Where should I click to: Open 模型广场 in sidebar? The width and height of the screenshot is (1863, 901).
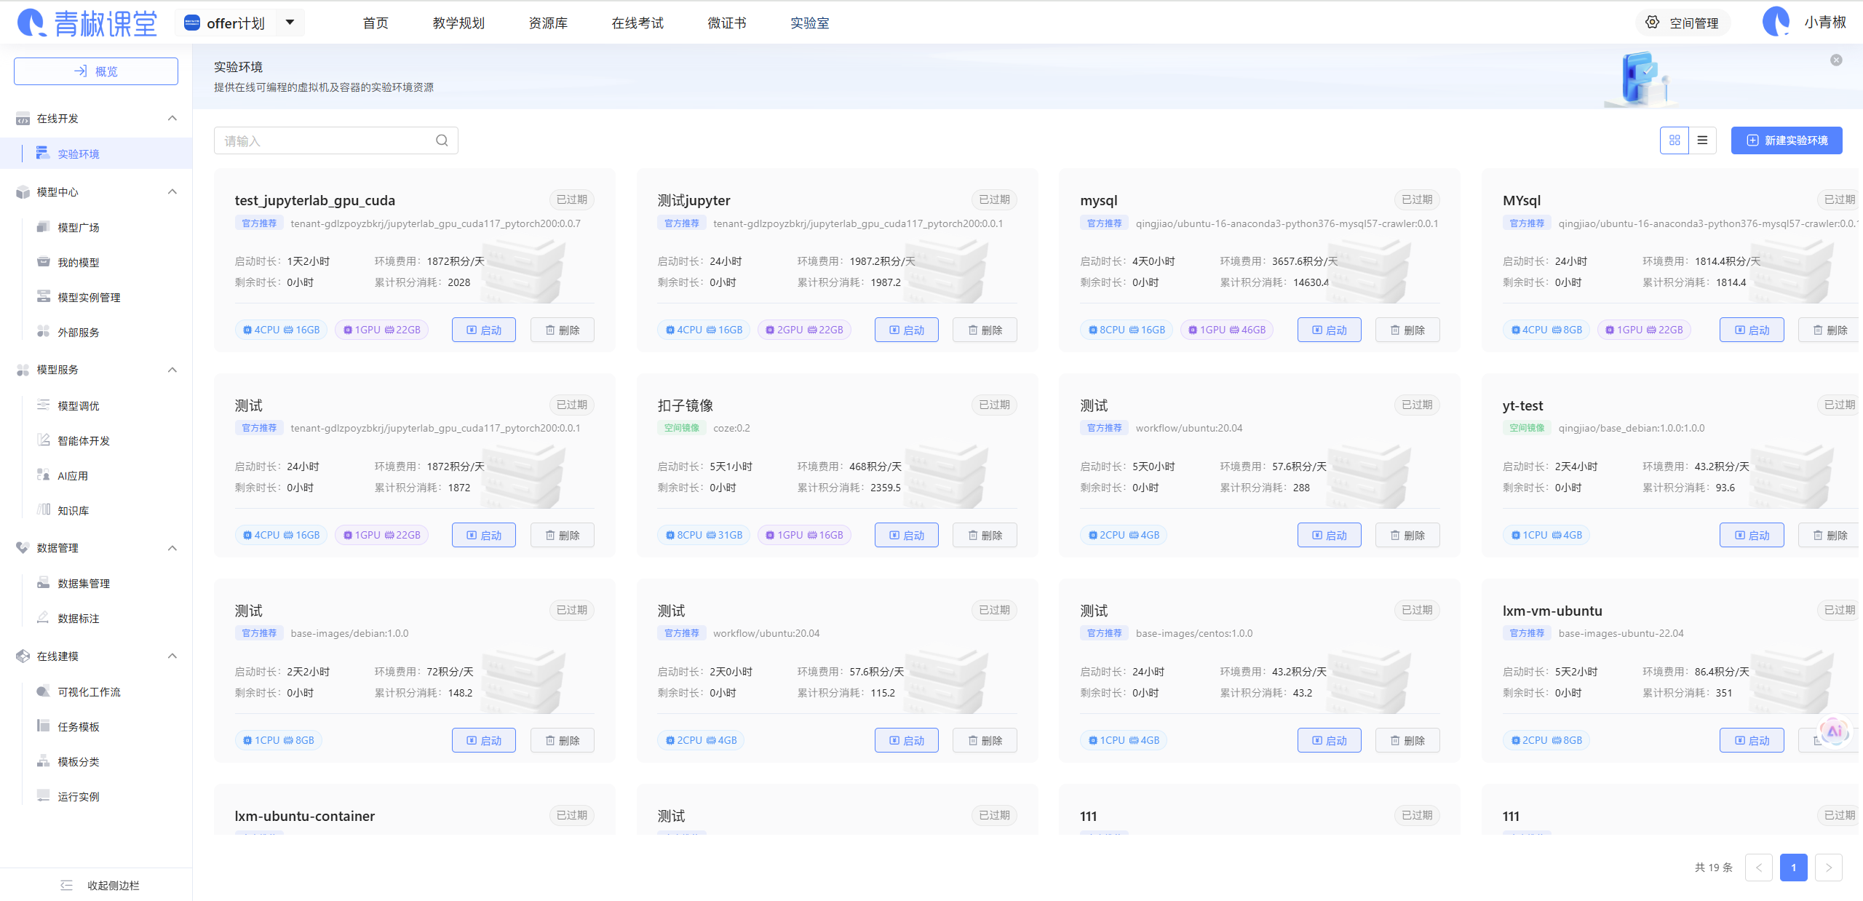point(79,228)
